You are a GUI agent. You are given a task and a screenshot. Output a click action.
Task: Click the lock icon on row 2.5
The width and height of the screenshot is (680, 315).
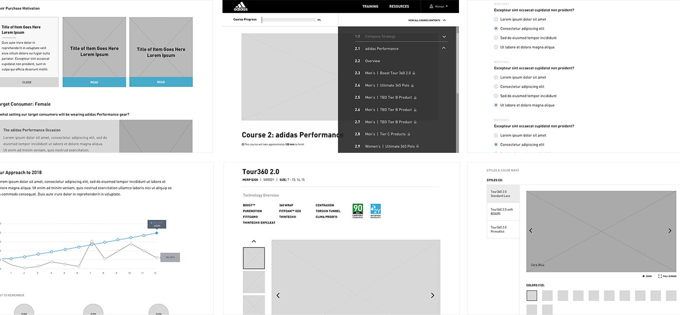click(415, 98)
